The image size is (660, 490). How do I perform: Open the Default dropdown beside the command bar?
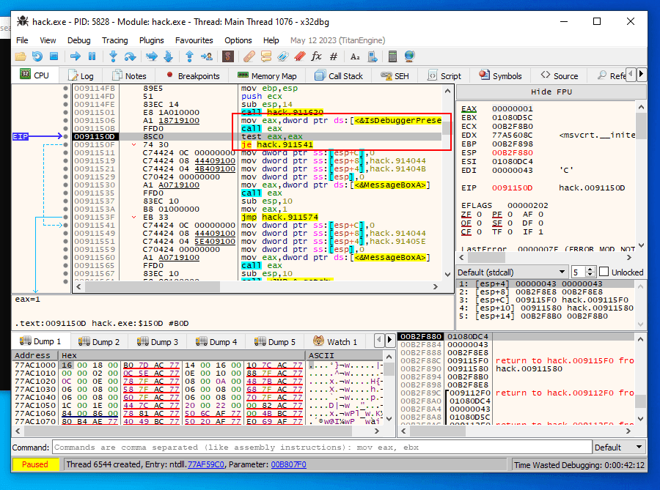pos(620,448)
